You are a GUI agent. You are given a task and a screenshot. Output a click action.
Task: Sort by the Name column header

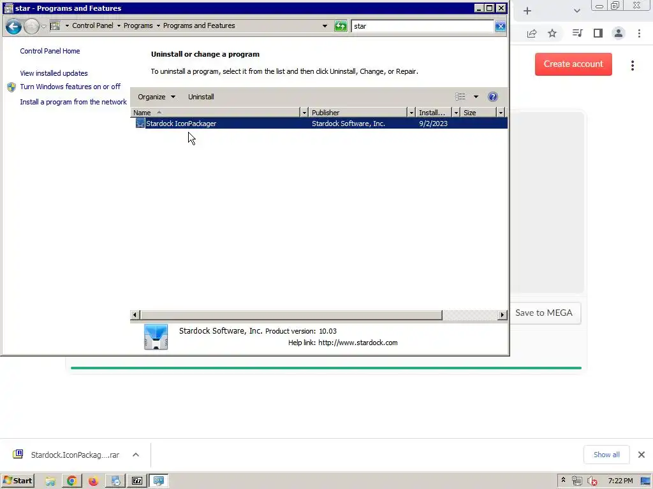[216, 113]
